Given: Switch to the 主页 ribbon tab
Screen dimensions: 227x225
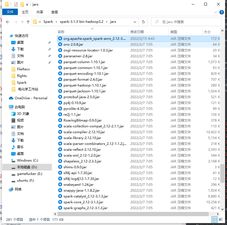Looking at the screenshot, I should coord(25,12).
